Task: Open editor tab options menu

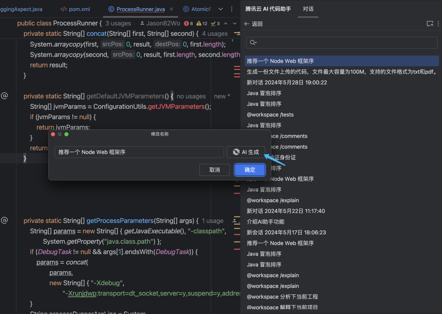Action: coord(232,9)
